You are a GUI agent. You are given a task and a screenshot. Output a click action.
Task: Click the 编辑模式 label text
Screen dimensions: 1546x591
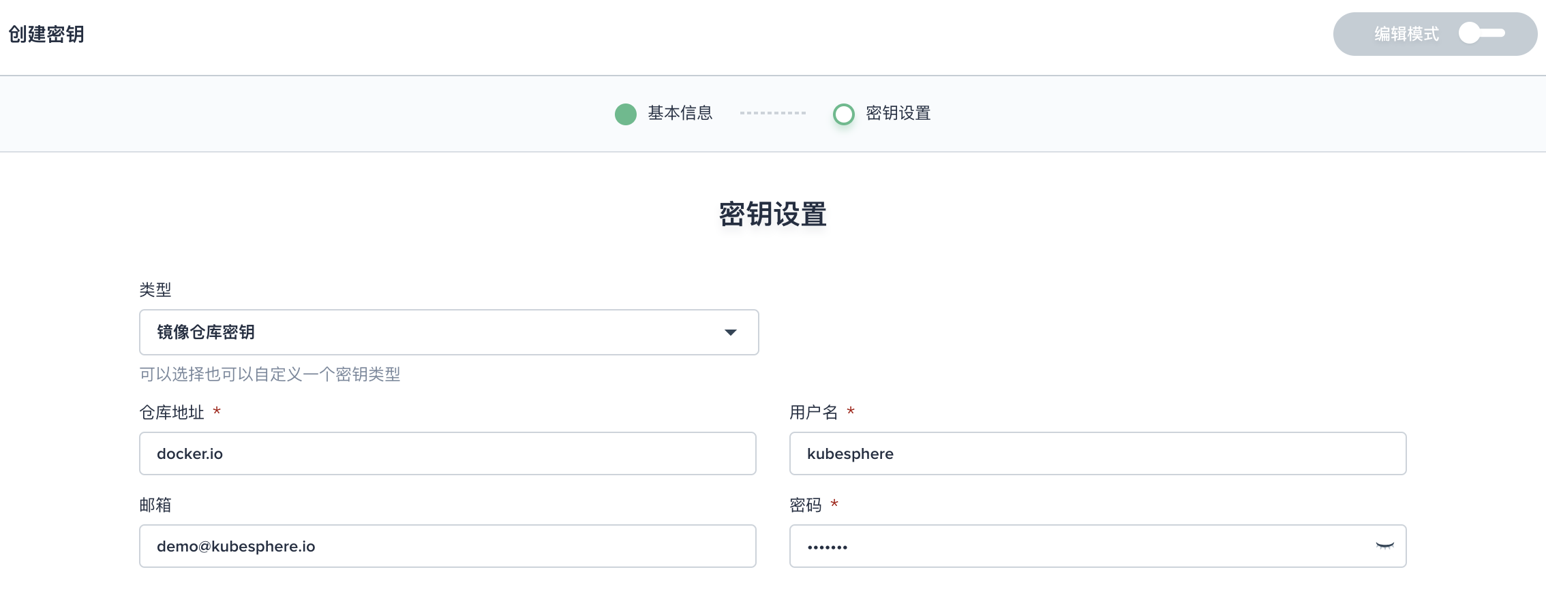[1406, 34]
